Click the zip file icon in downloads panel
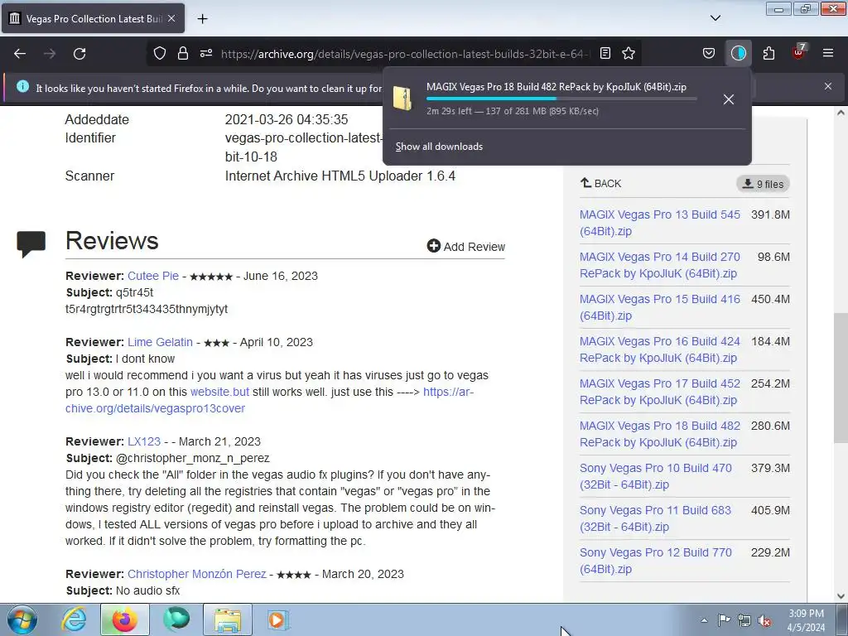The image size is (848, 636). (402, 99)
